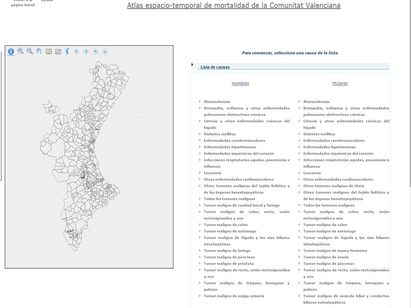Viewport: 411px width, 308px height.
Task: Choose Cirrosis y otras enfermedades, Mujeres
Action: [346, 124]
